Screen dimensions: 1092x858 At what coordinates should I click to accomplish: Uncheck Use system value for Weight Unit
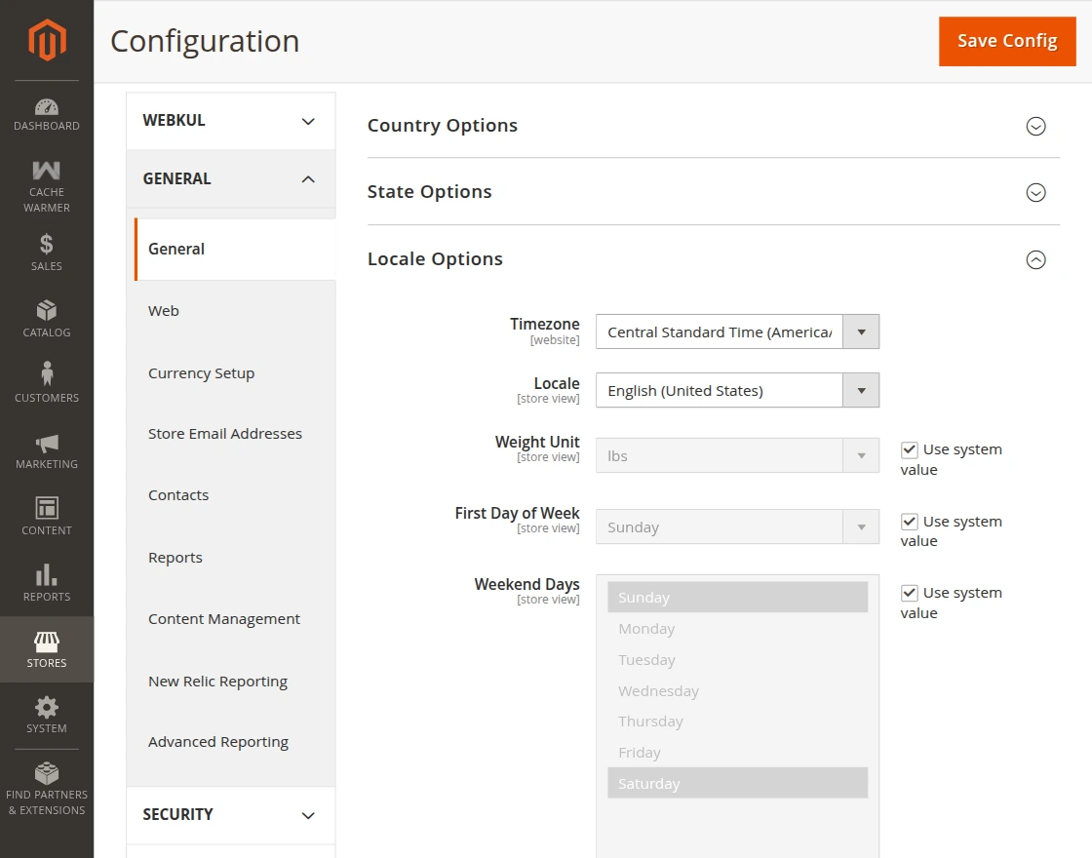910,449
